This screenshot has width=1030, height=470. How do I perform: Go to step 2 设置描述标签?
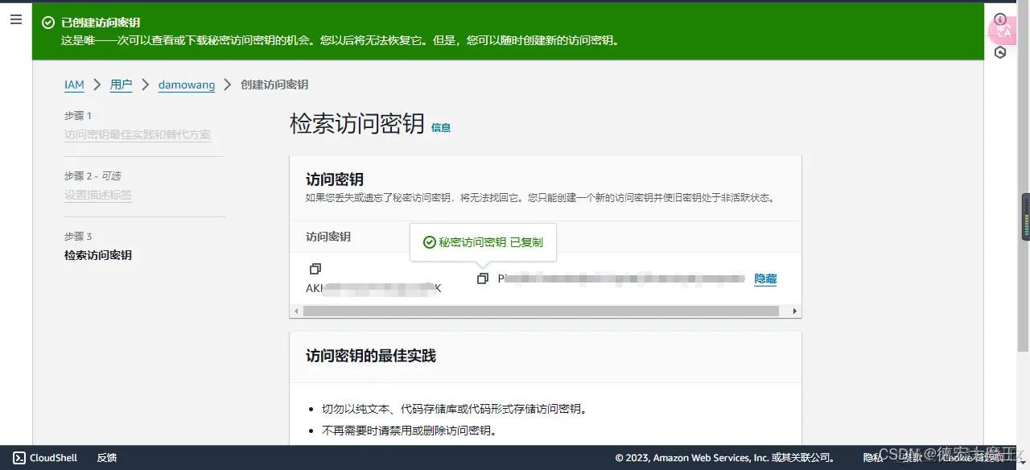pyautogui.click(x=98, y=195)
